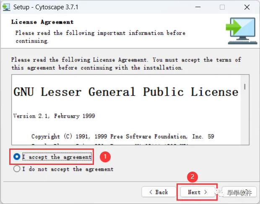
Task: Click the greyed-out maximize window icon
Action: pos(222,7)
